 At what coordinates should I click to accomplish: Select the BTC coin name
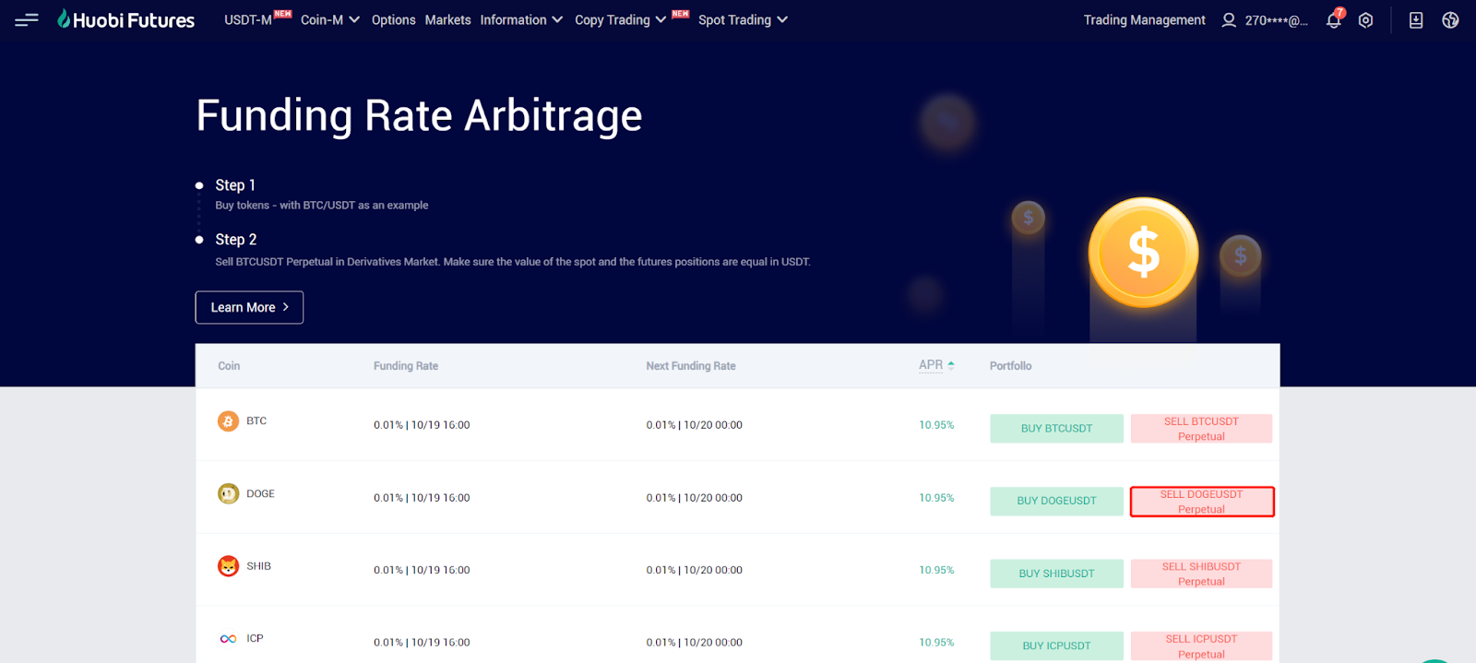pos(256,420)
